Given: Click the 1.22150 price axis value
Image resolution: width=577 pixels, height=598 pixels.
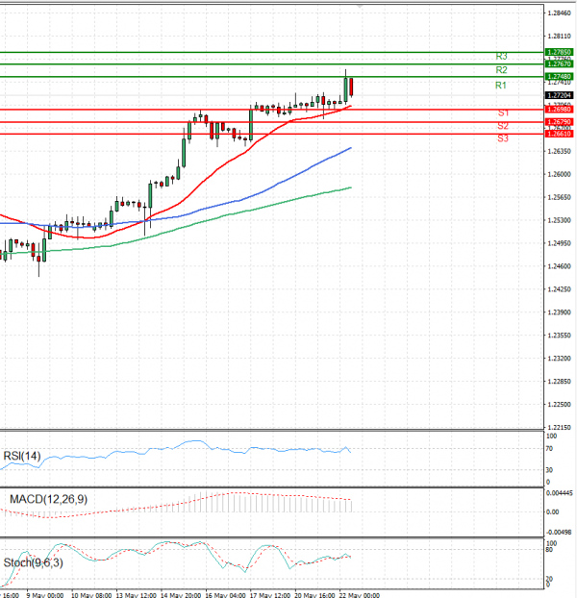Looking at the screenshot, I should [559, 428].
